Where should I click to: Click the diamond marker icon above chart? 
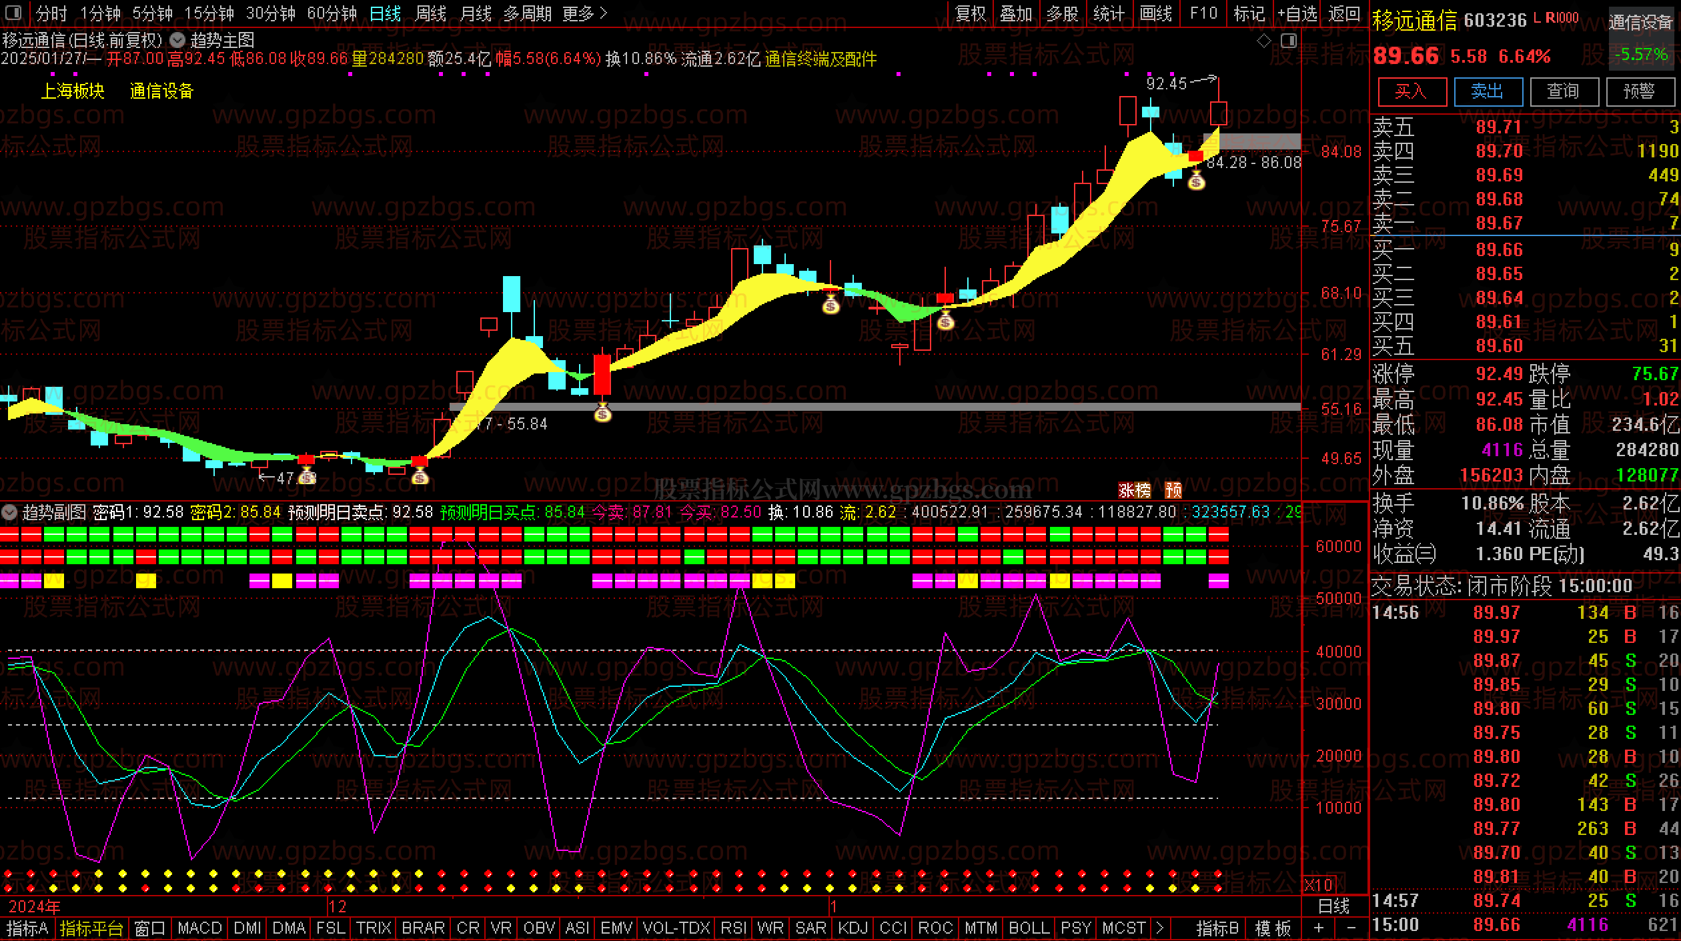coord(1263,41)
